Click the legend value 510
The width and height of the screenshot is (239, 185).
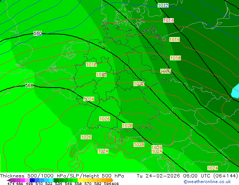click(39, 183)
